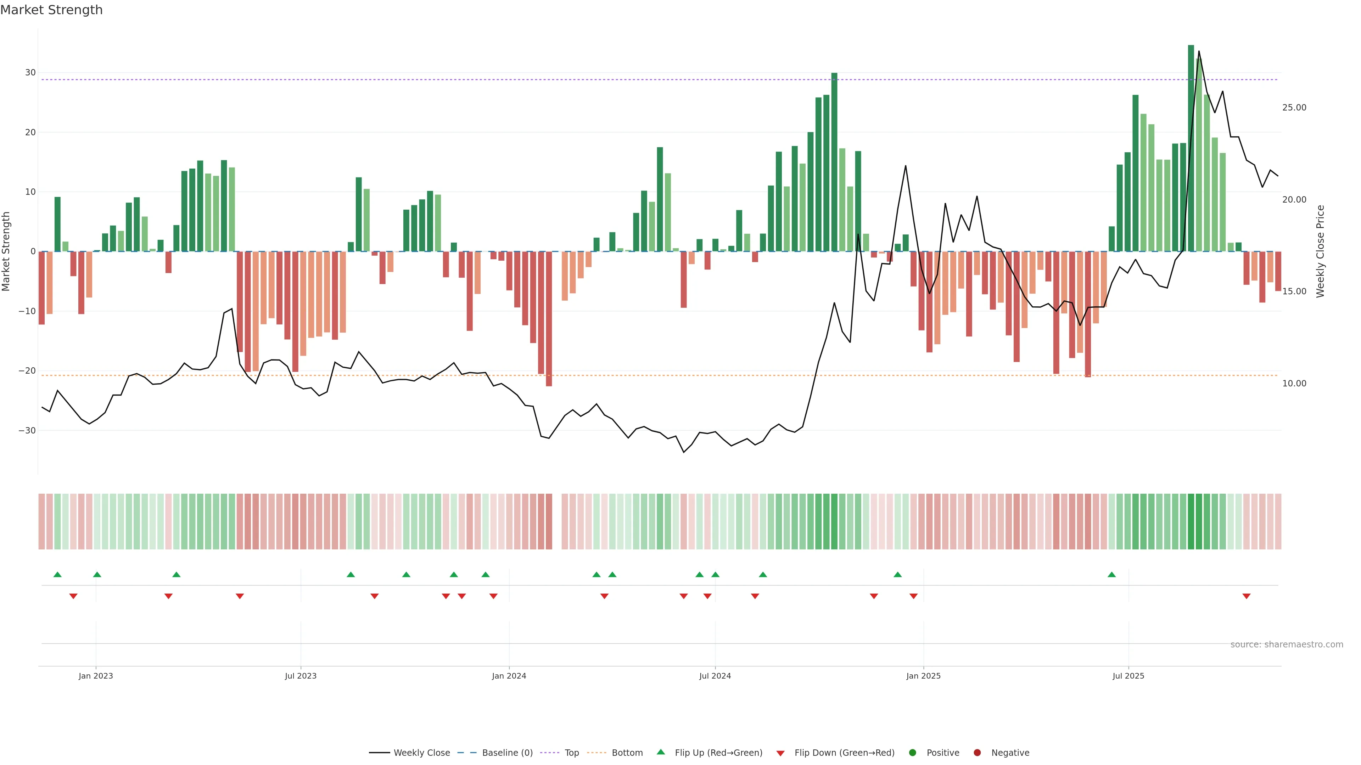Image resolution: width=1361 pixels, height=765 pixels.
Task: Click the dark red Negative legend dot
Action: 977,753
